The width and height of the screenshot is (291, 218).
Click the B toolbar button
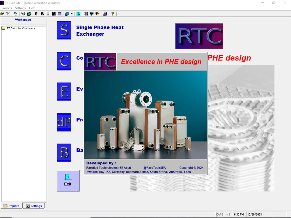click(x=42, y=14)
